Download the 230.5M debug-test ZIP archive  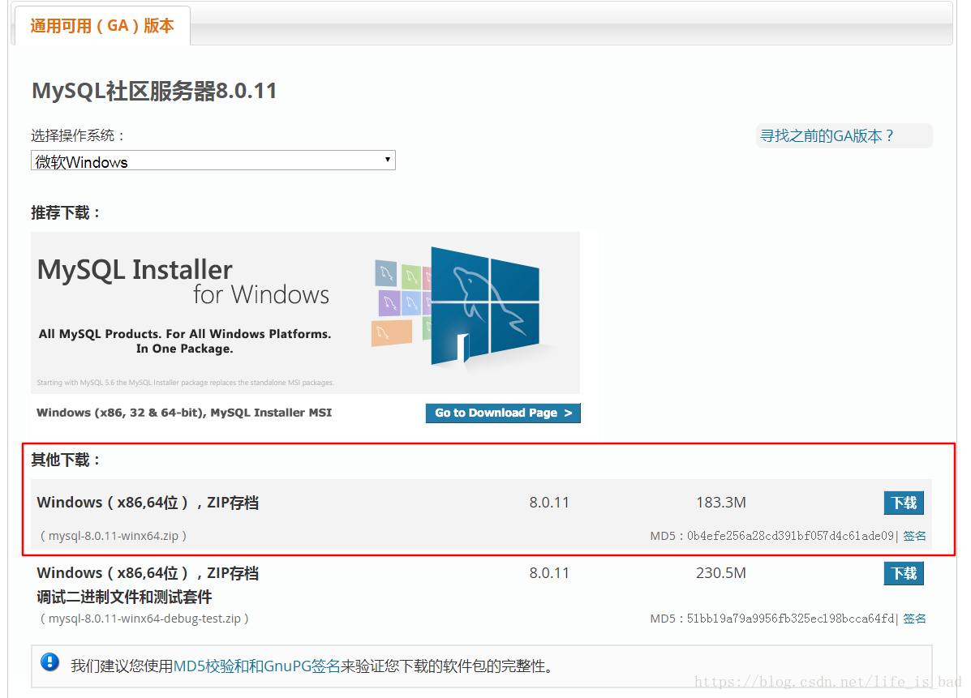(904, 573)
